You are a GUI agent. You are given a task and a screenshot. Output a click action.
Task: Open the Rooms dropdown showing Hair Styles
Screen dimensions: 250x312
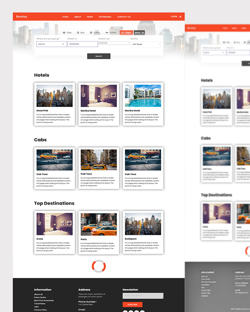click(x=145, y=44)
